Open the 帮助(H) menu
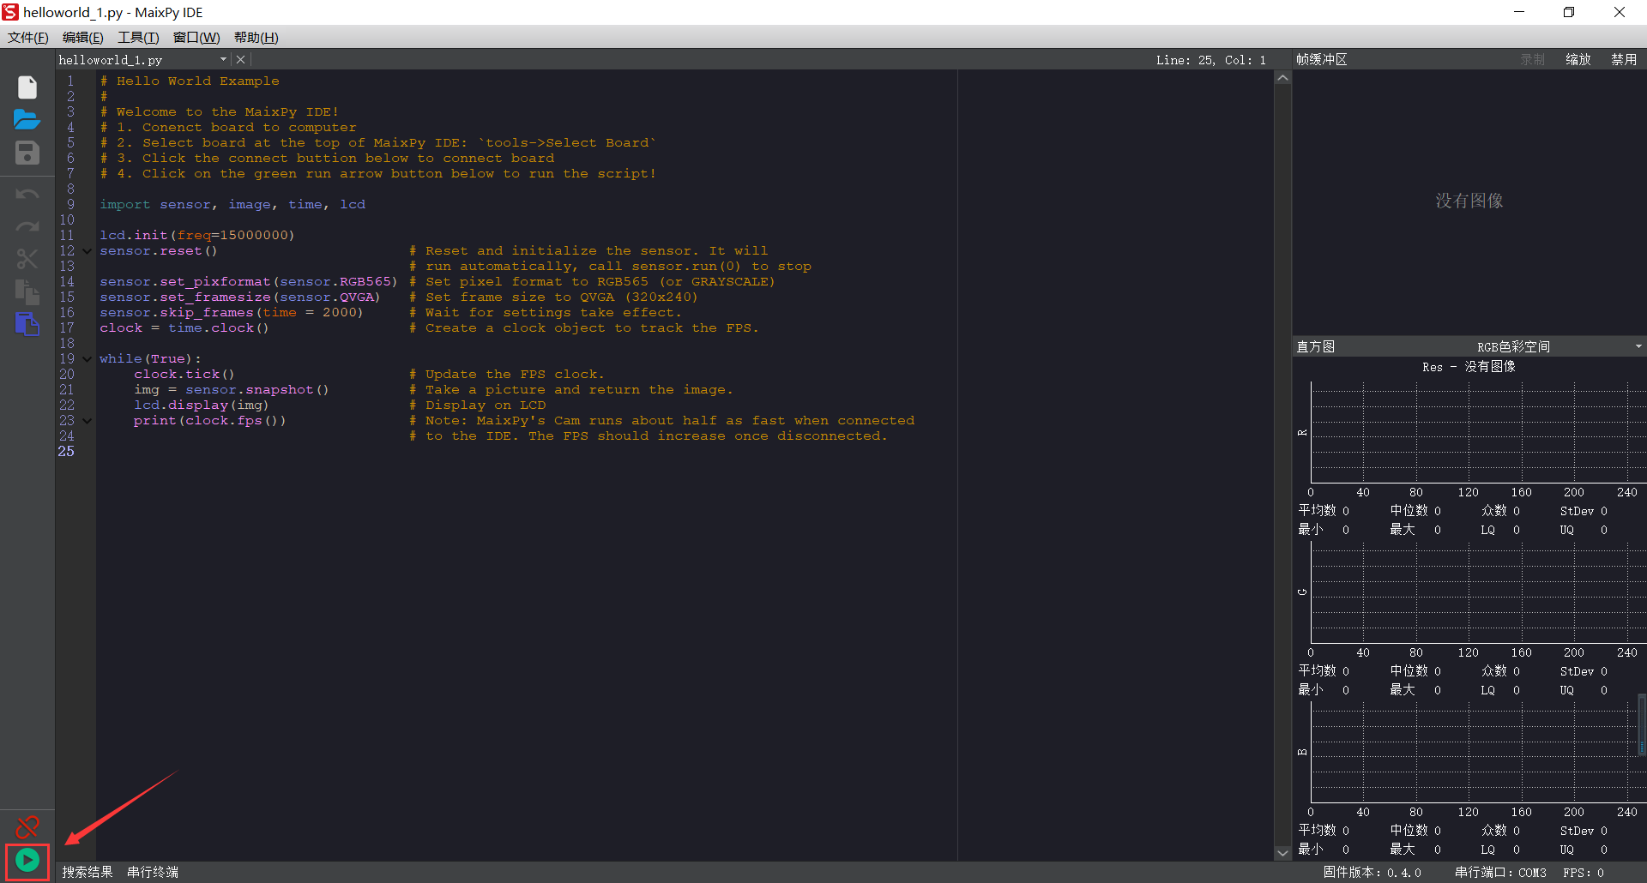The height and width of the screenshot is (883, 1647). (256, 38)
